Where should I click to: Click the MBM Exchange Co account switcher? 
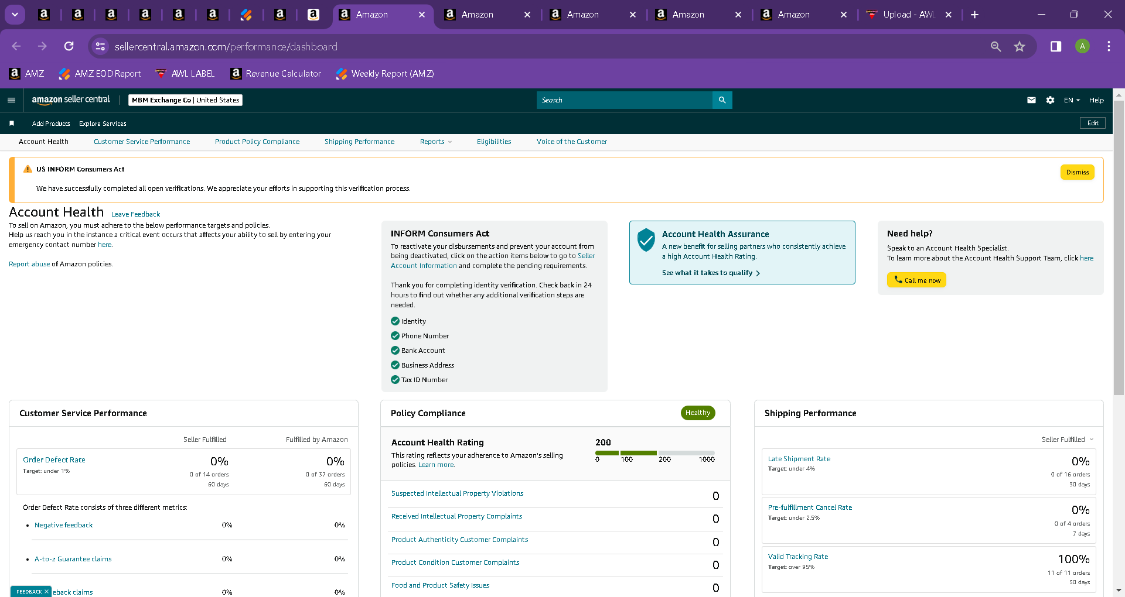[x=185, y=100]
